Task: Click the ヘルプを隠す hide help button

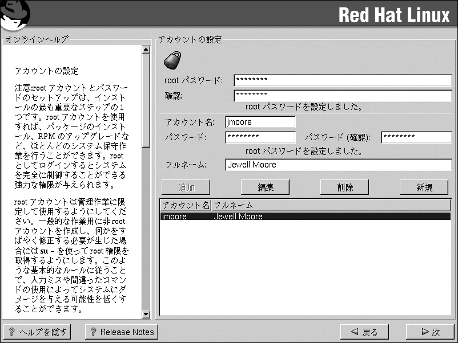Action: coord(37,332)
